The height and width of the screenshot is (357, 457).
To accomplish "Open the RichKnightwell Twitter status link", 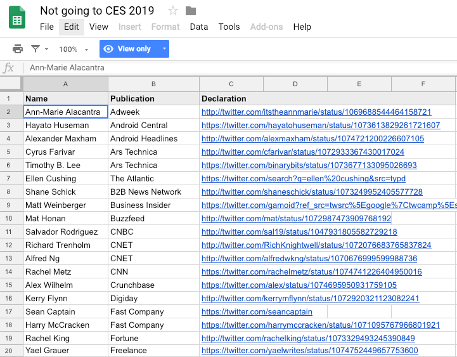I will pyautogui.click(x=316, y=245).
